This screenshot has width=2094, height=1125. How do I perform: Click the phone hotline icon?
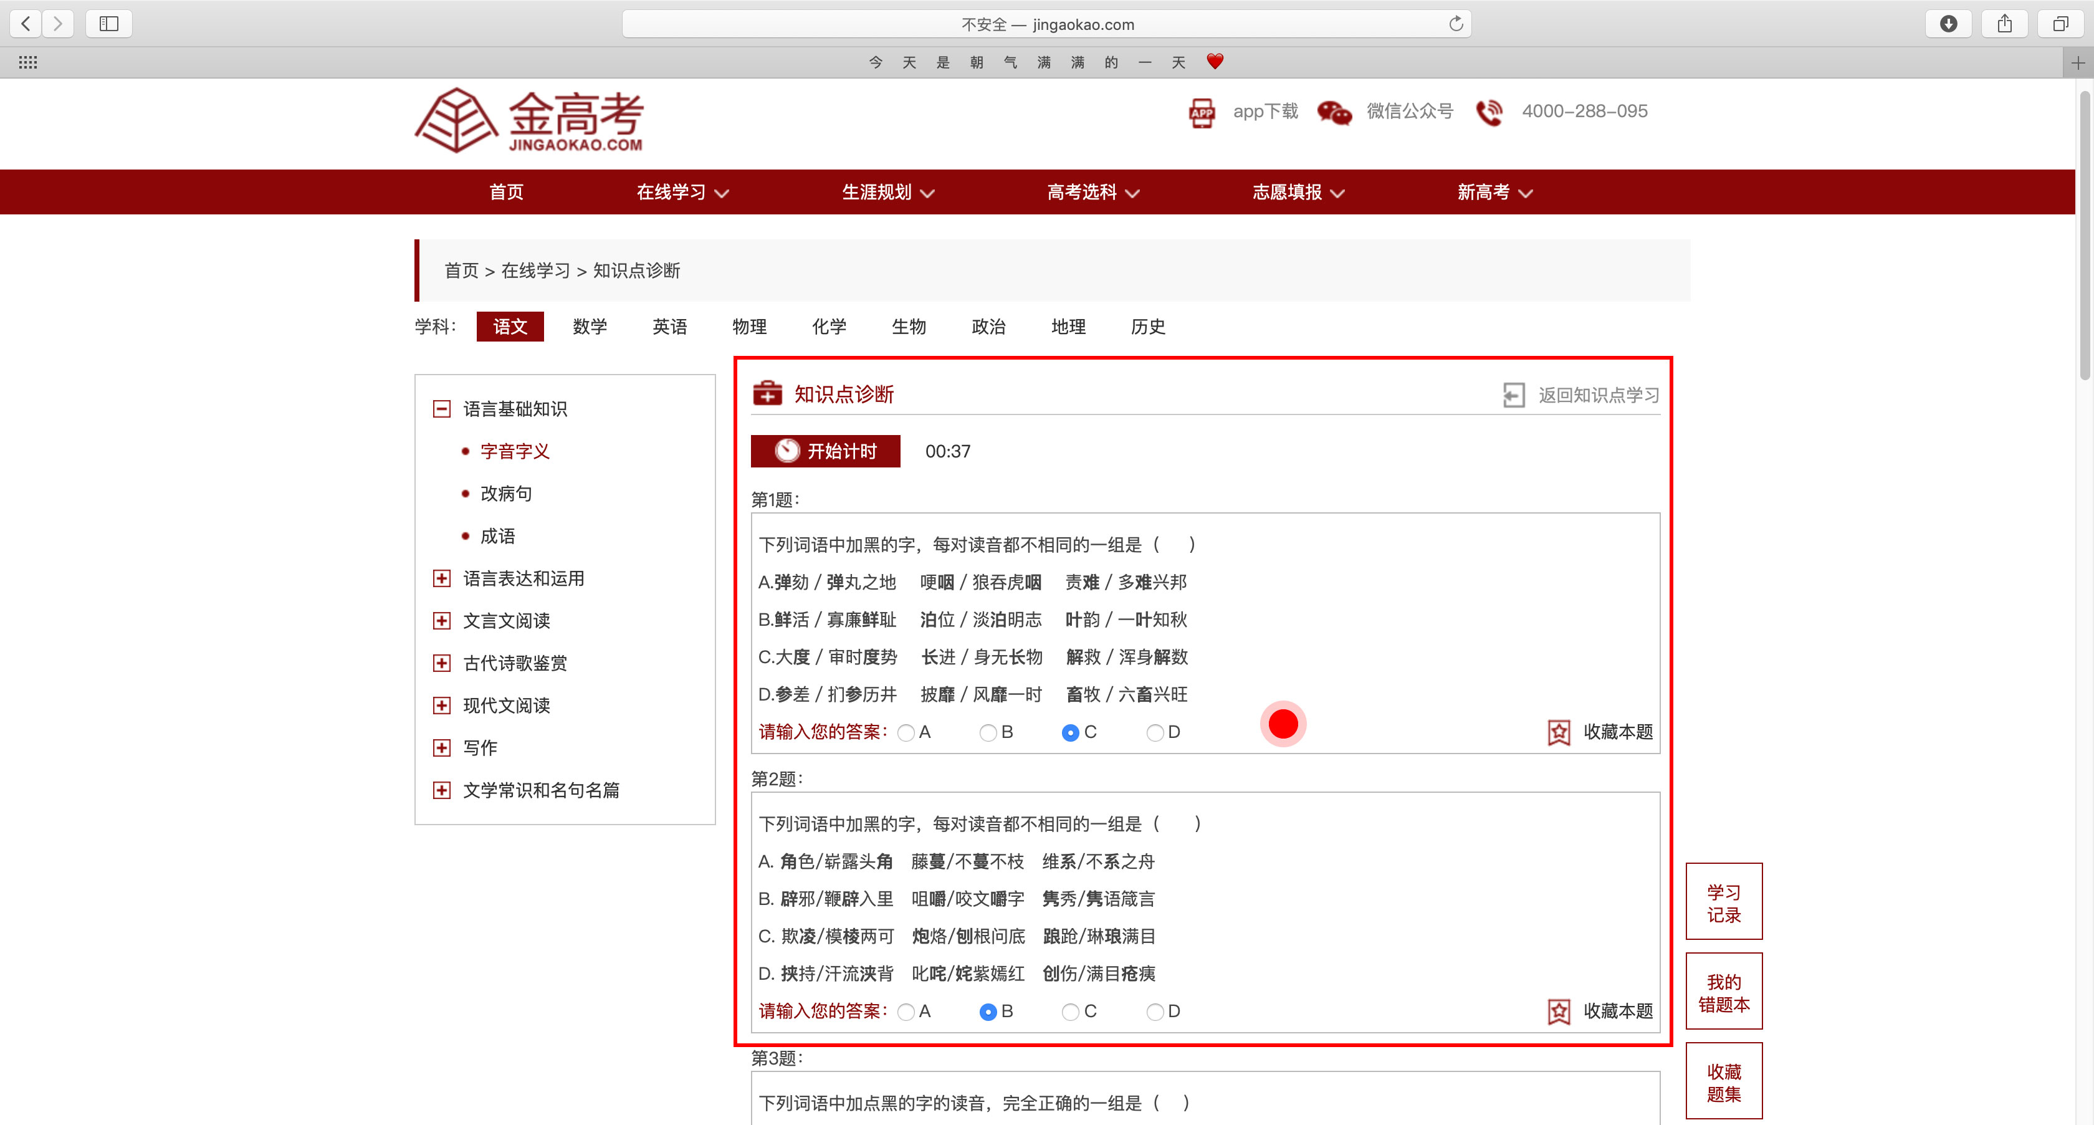(x=1488, y=112)
